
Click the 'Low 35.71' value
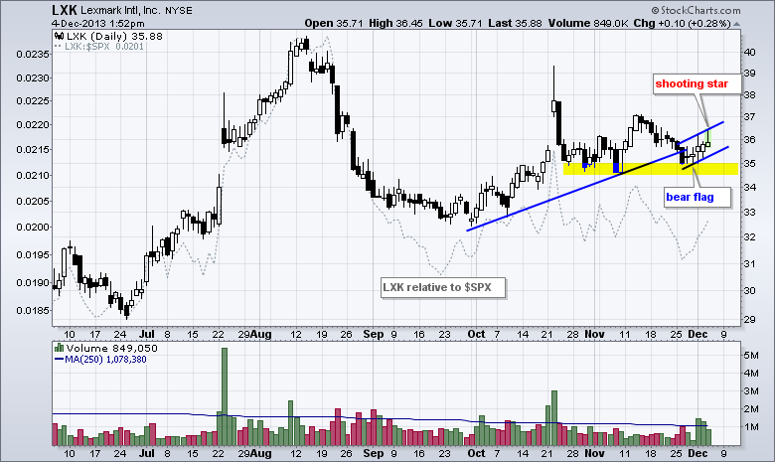[x=455, y=23]
